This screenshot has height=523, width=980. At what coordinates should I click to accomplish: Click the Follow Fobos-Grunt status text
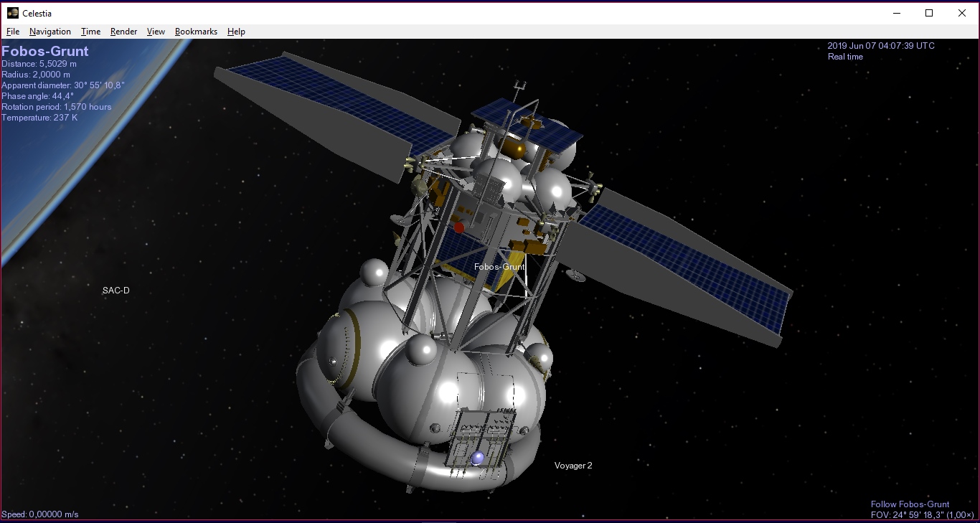coord(910,504)
